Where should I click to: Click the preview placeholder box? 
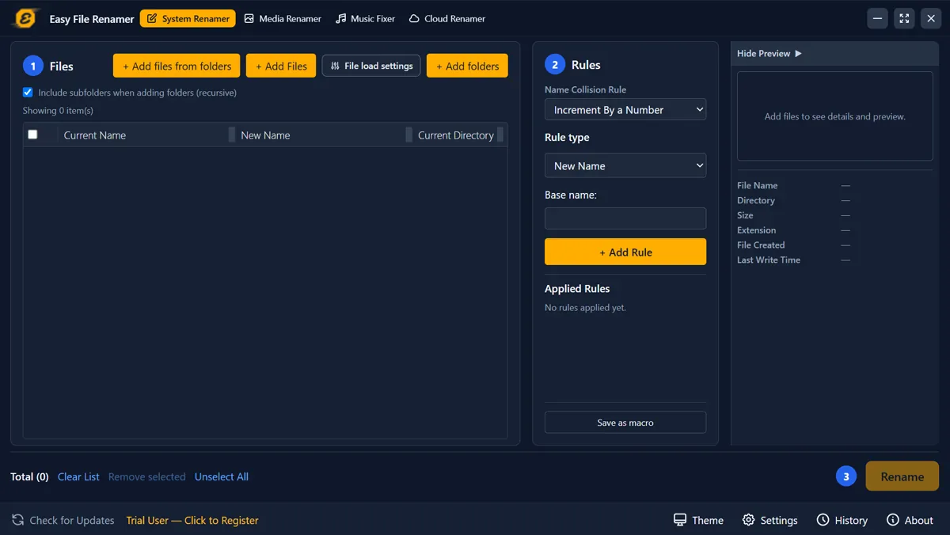click(835, 116)
